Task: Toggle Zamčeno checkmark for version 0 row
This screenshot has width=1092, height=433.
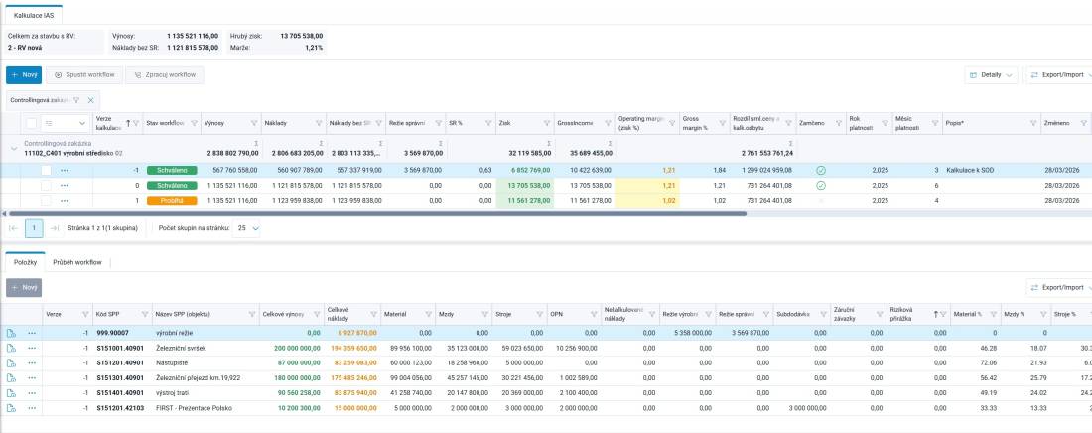Action: pos(820,186)
